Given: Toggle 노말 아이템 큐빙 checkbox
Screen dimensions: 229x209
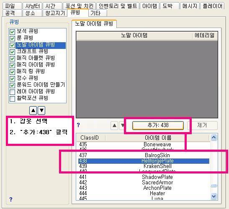Looking at the screenshot, I should pos(12,45).
